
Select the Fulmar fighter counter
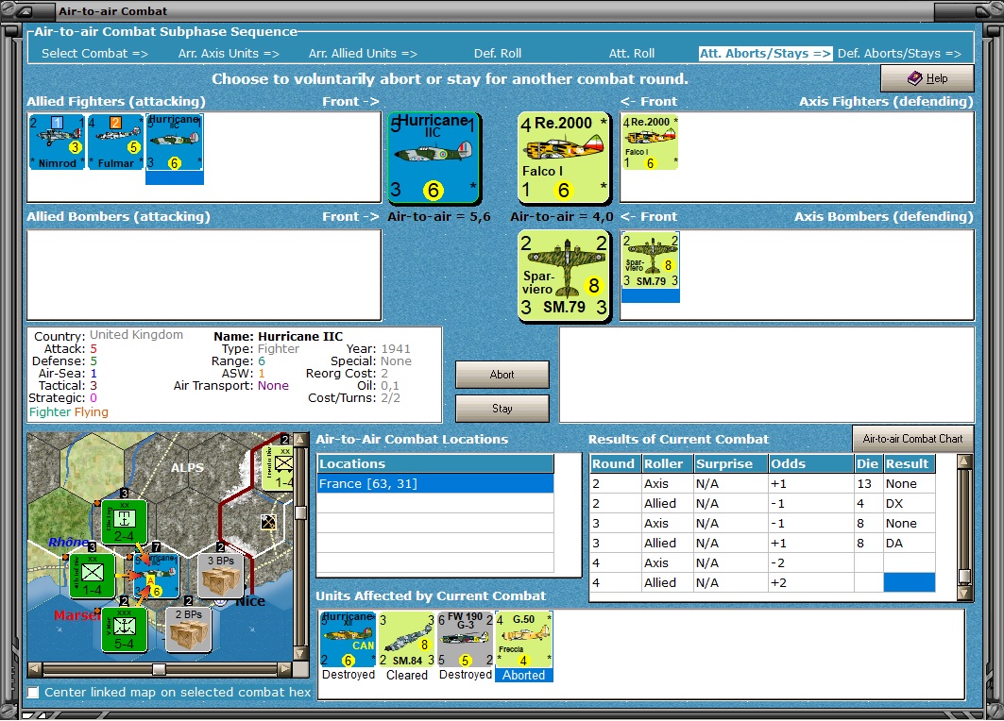(x=115, y=142)
